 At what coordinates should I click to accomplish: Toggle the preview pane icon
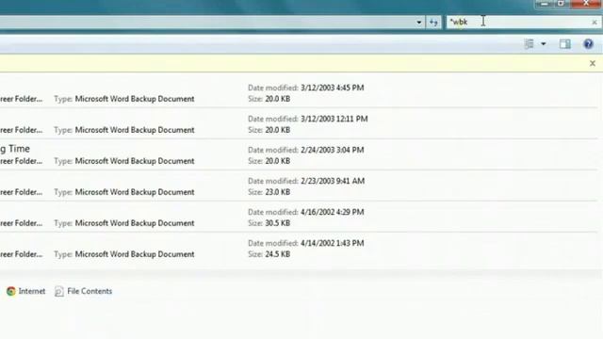[x=565, y=44]
